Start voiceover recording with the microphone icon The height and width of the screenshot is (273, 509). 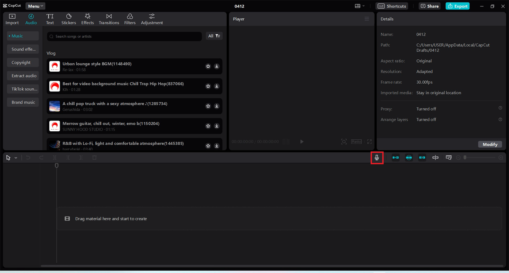[377, 158]
